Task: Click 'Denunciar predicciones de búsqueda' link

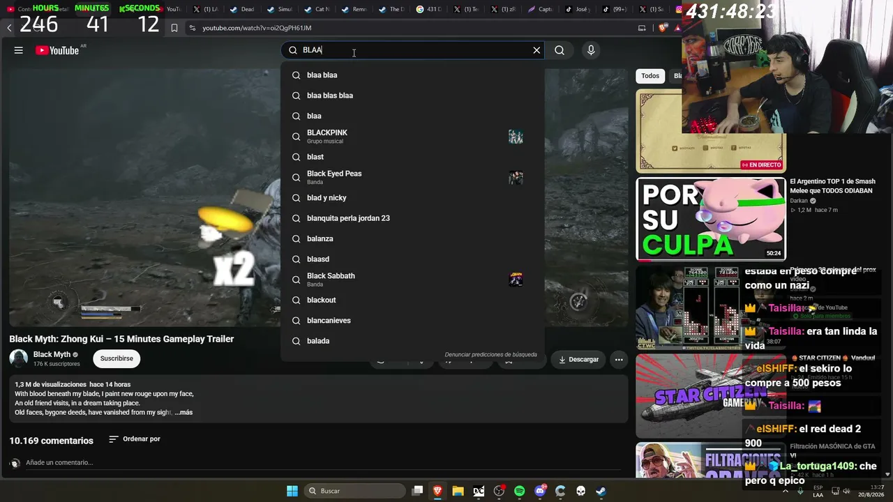Action: (490, 354)
